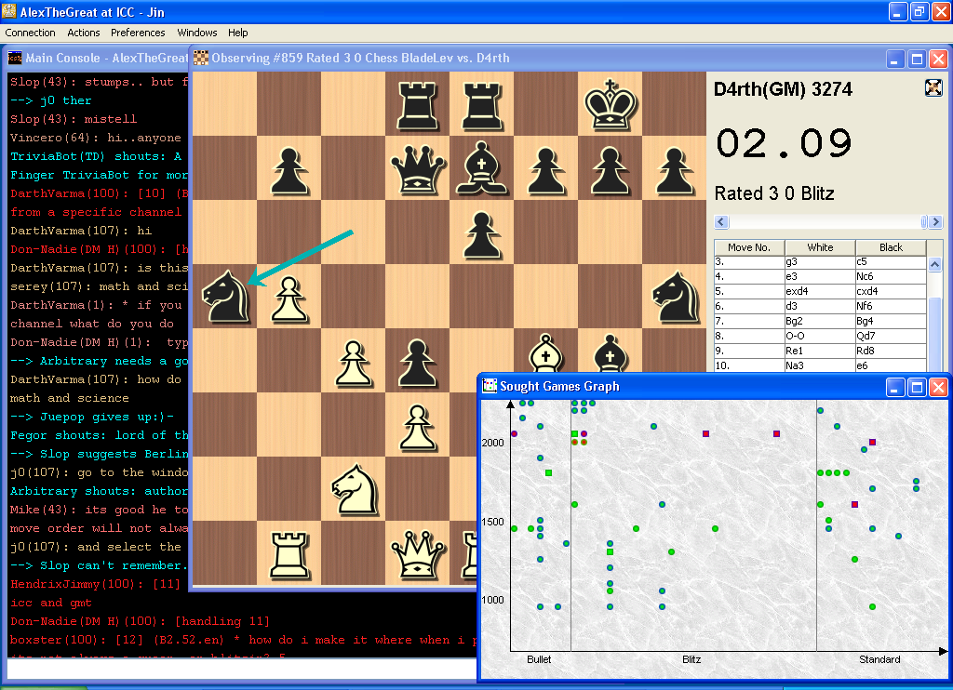Click the Sought Games Graph title bar icon
The height and width of the screenshot is (690, 953).
click(x=490, y=386)
